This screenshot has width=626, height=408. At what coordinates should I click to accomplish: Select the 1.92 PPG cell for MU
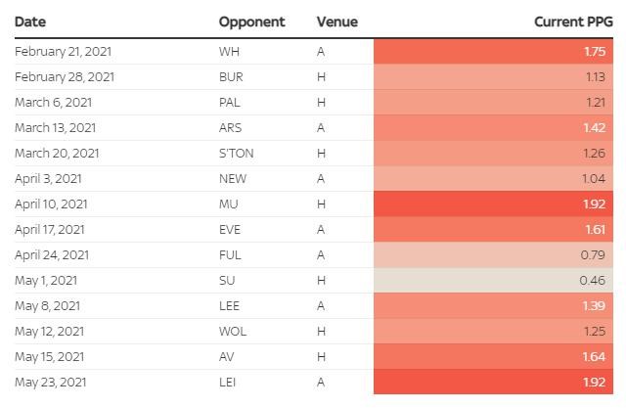494,204
